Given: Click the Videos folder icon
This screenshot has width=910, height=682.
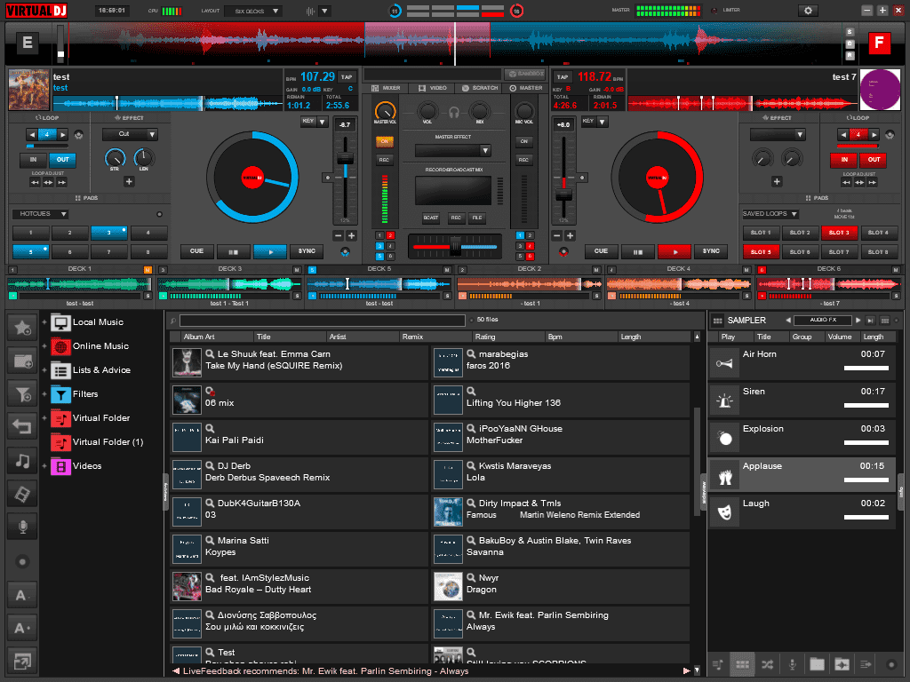Looking at the screenshot, I should point(60,466).
